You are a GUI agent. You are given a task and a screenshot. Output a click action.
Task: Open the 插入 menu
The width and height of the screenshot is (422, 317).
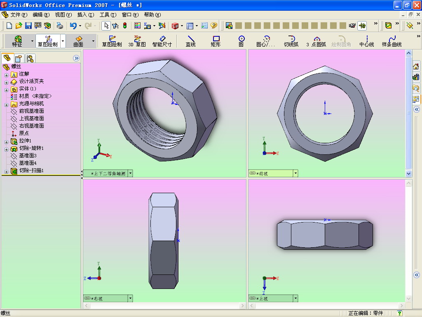85,15
